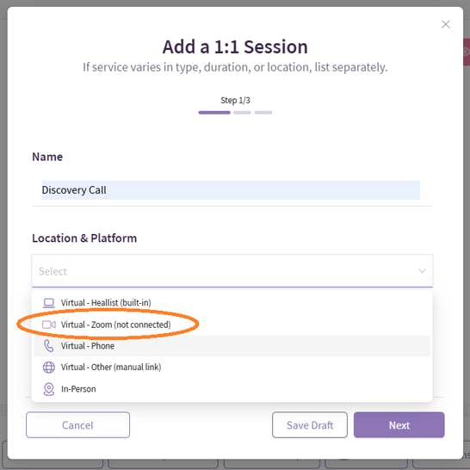Click the laptop icon for Heallist built-in
The height and width of the screenshot is (470, 470).
[49, 303]
